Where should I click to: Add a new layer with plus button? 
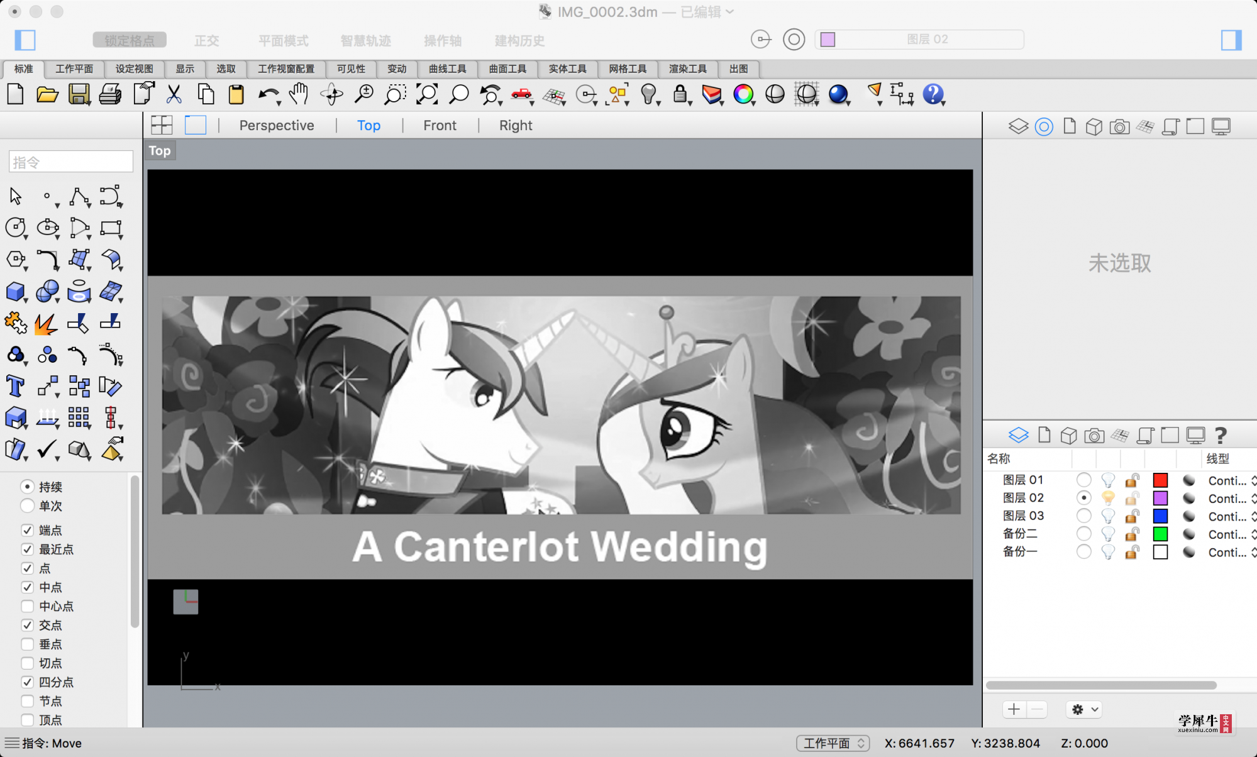pyautogui.click(x=1014, y=709)
